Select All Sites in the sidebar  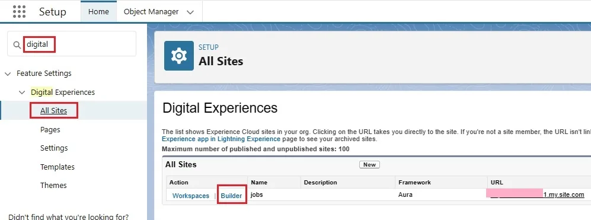(x=53, y=110)
